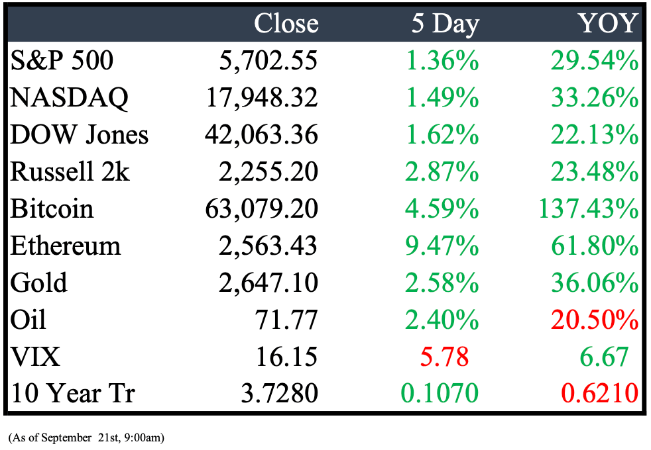The width and height of the screenshot is (651, 450).
Task: Select the 5 Day column header
Action: (x=445, y=25)
